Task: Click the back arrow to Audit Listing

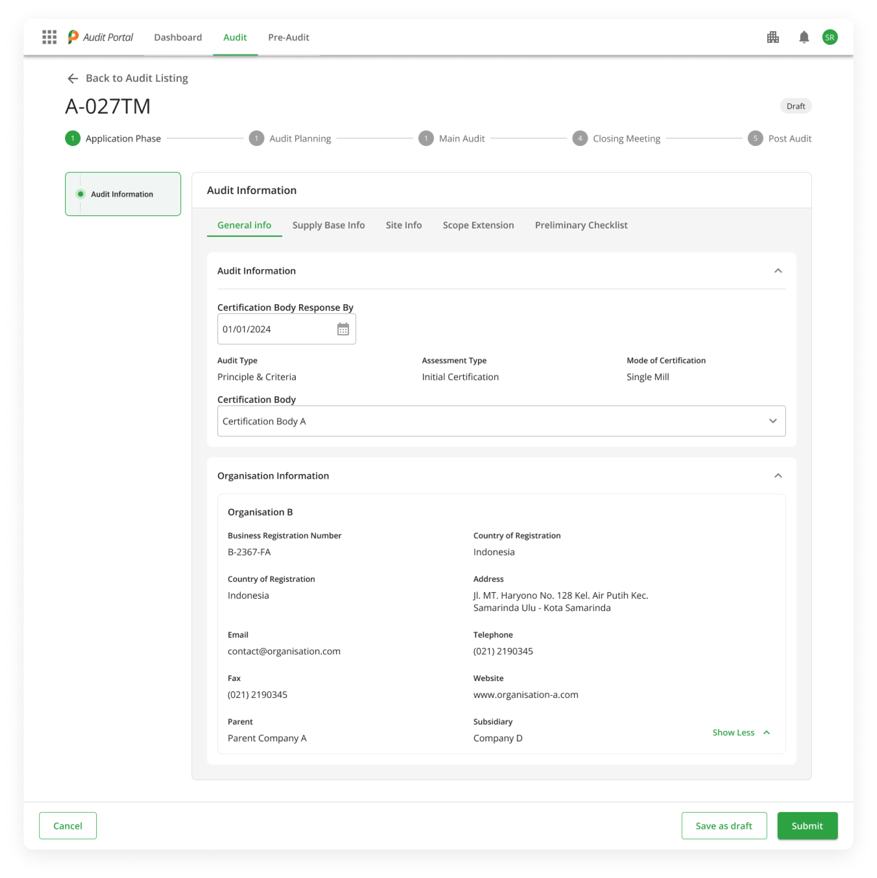Action: coord(73,78)
